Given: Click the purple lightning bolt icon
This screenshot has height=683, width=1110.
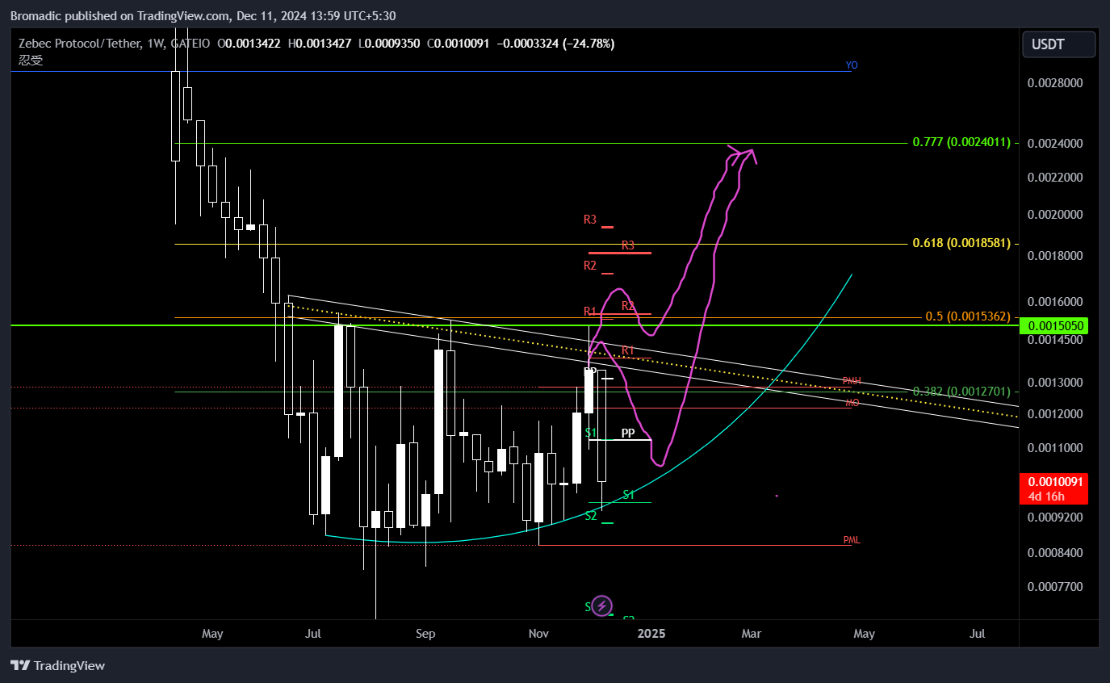Looking at the screenshot, I should [602, 605].
